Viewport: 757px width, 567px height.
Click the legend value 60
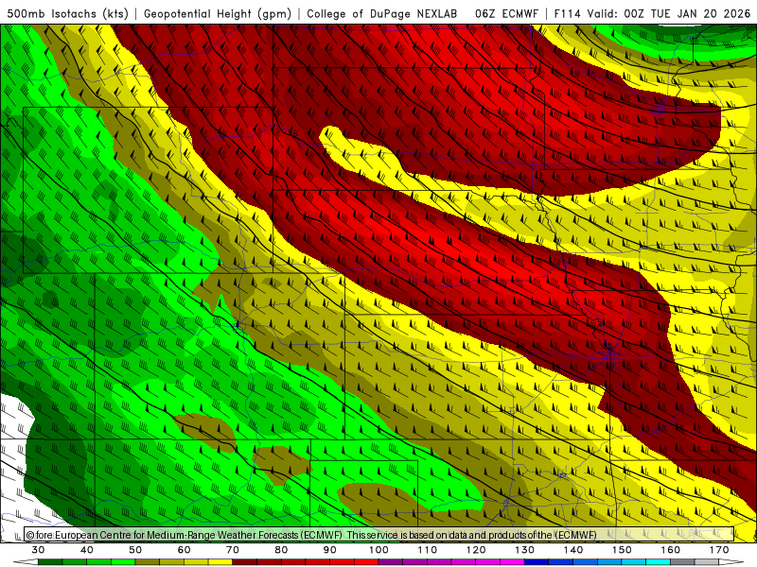pos(184,550)
